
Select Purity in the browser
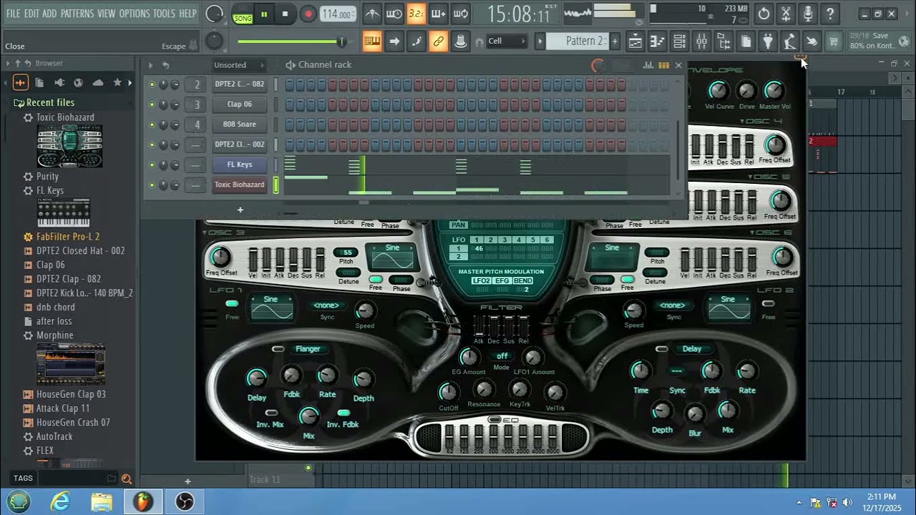47,176
